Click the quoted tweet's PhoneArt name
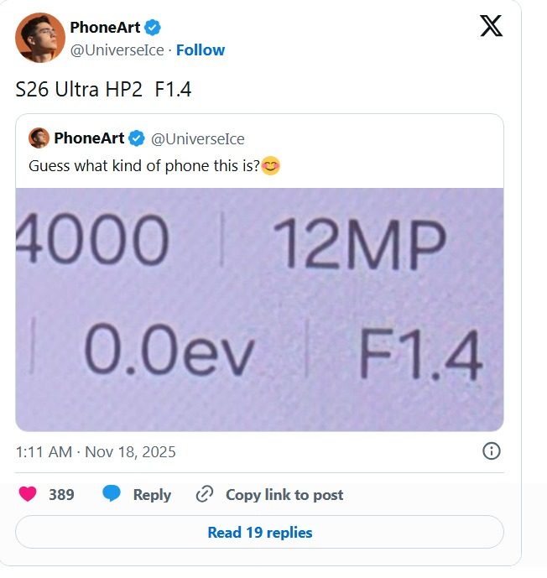The width and height of the screenshot is (547, 578). point(88,138)
